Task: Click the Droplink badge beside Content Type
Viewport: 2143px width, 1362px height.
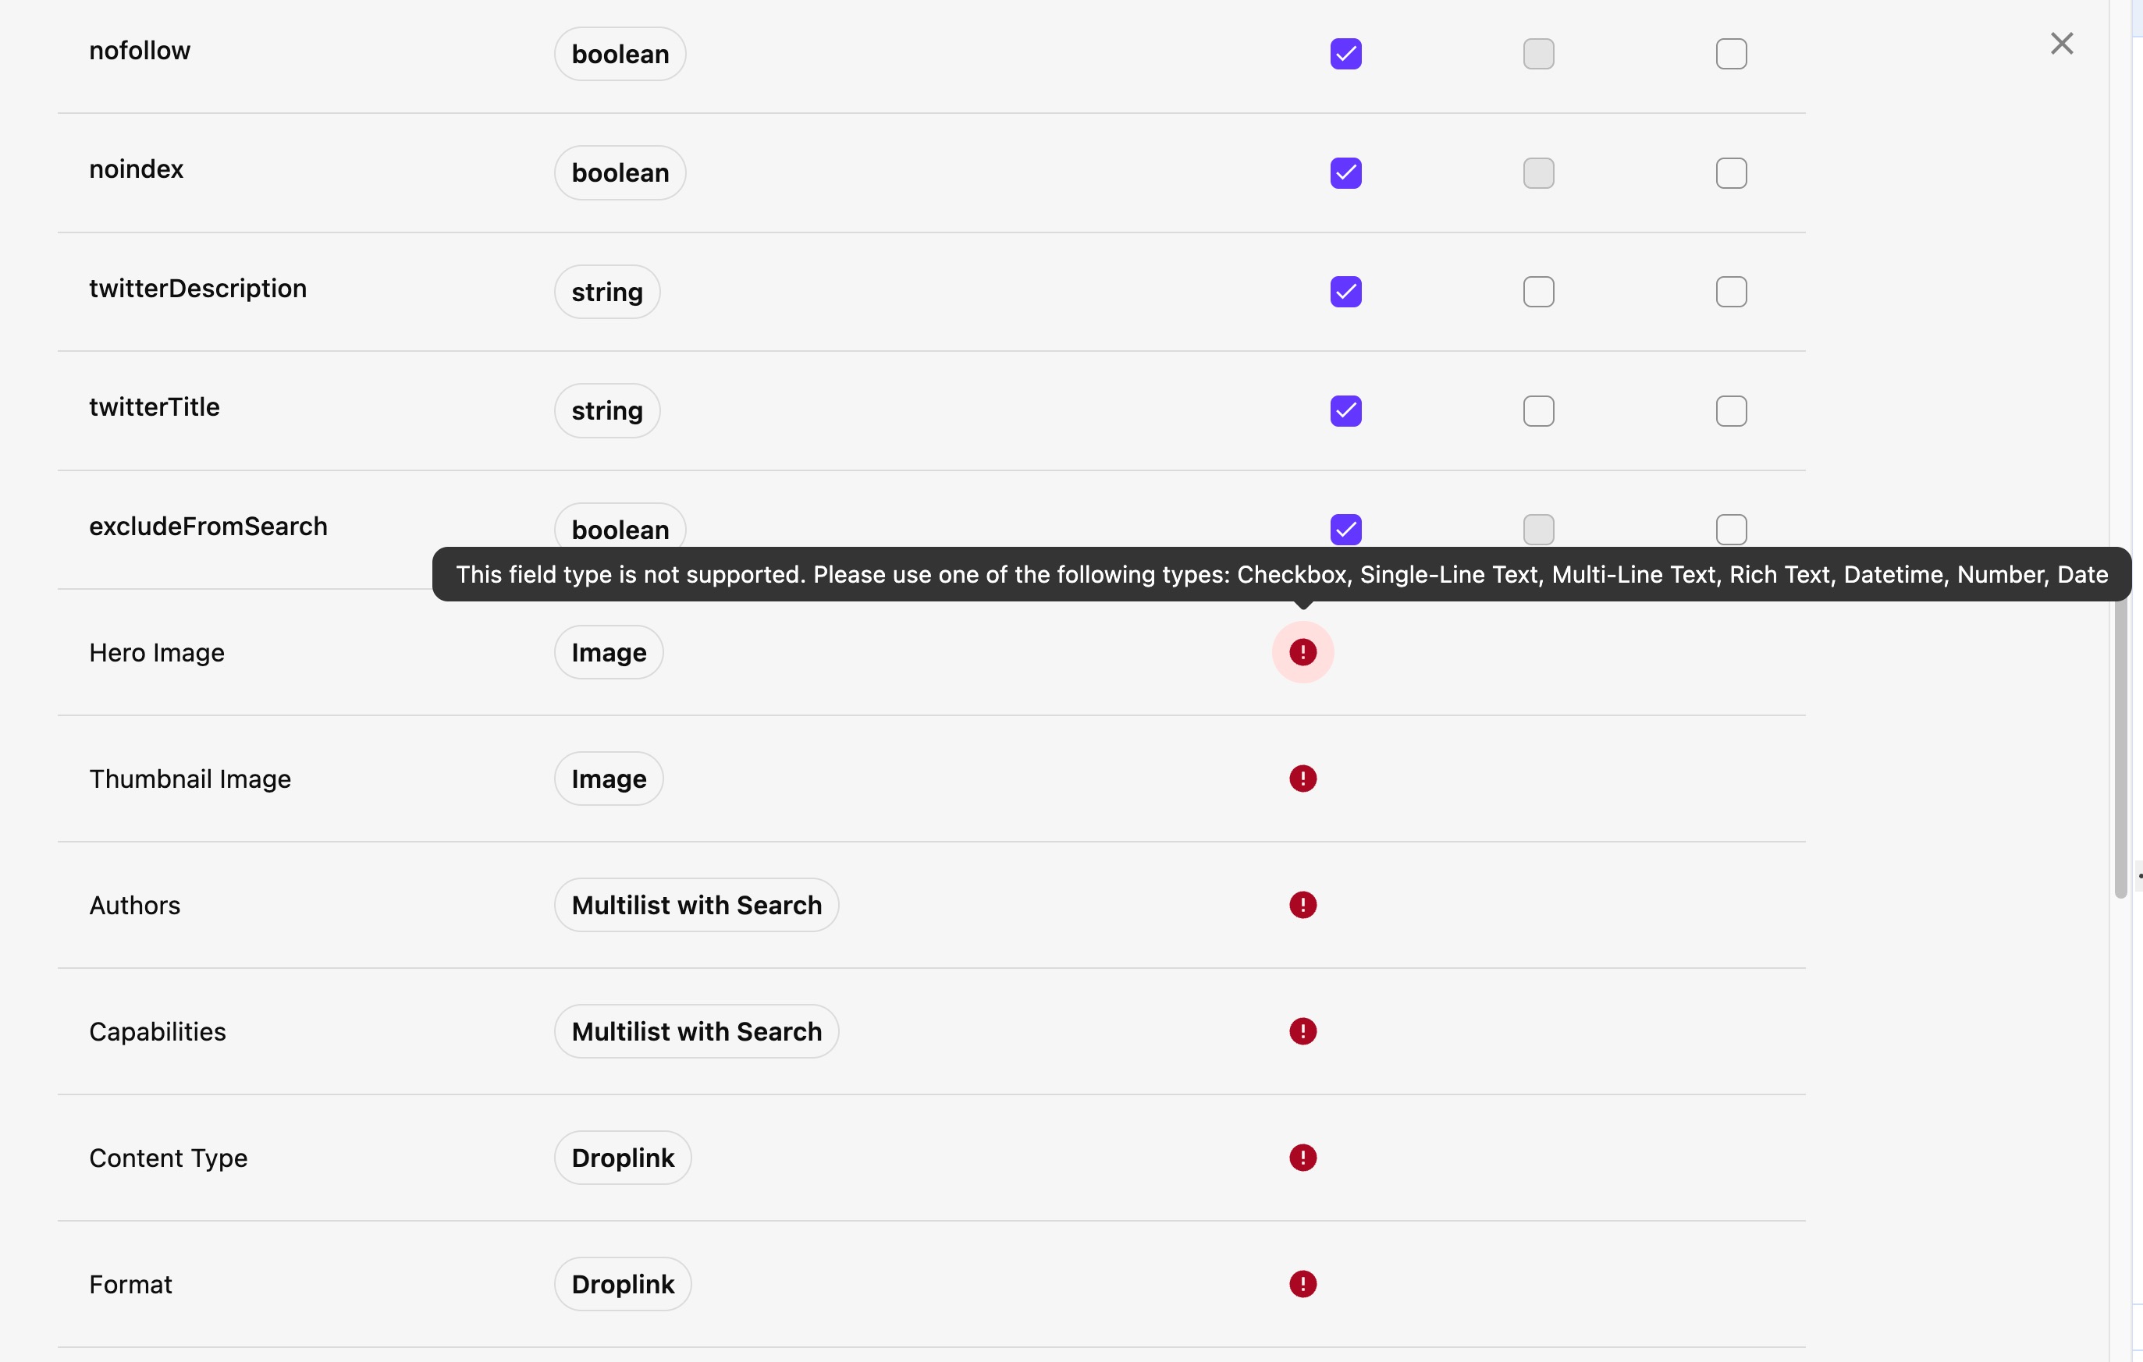Action: (x=623, y=1158)
